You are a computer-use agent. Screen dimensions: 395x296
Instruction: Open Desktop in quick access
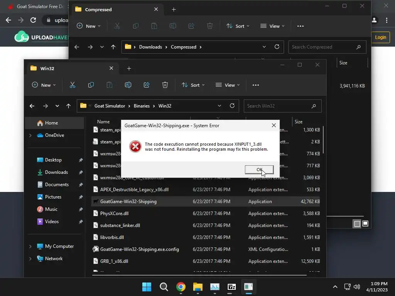coord(53,160)
